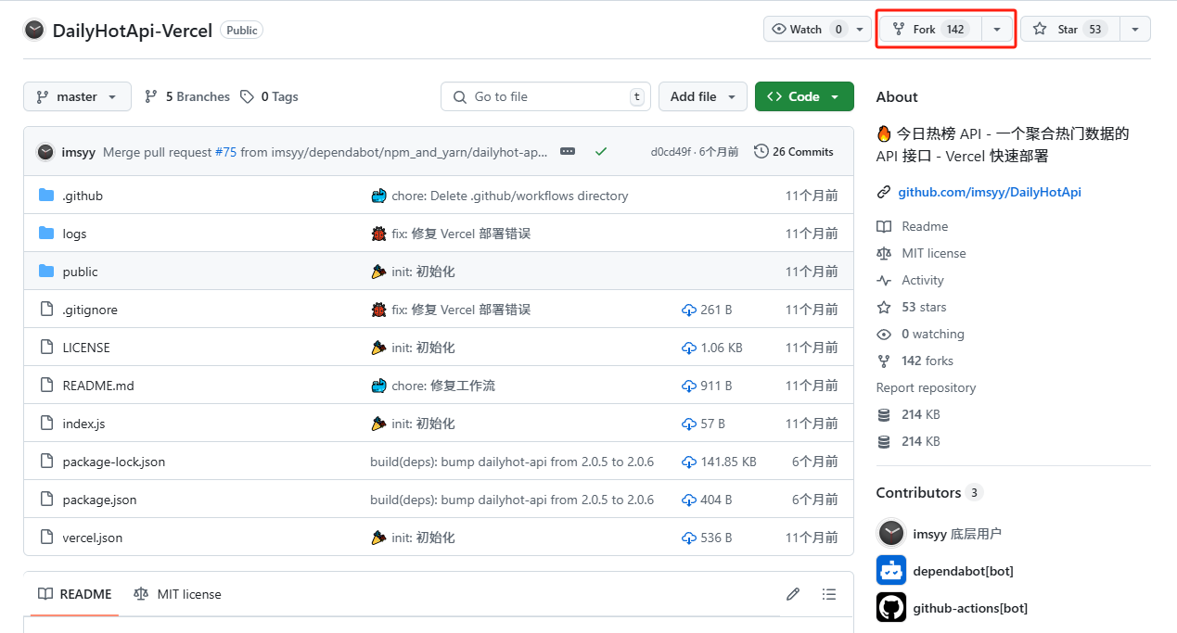Viewport: 1177px width, 633px height.
Task: Click the README.md file icon
Action: 46,386
